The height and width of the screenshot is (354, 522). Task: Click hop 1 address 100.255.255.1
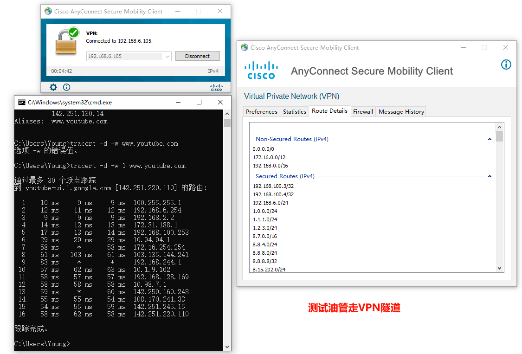tap(157, 202)
